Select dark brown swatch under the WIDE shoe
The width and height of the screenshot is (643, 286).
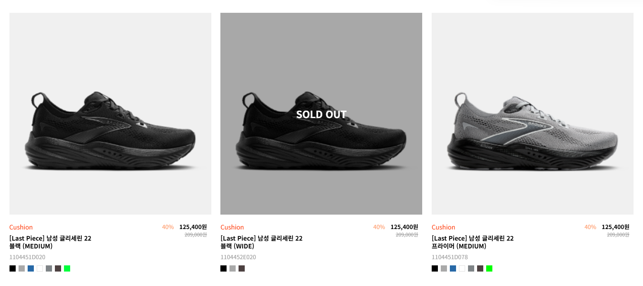(x=241, y=269)
